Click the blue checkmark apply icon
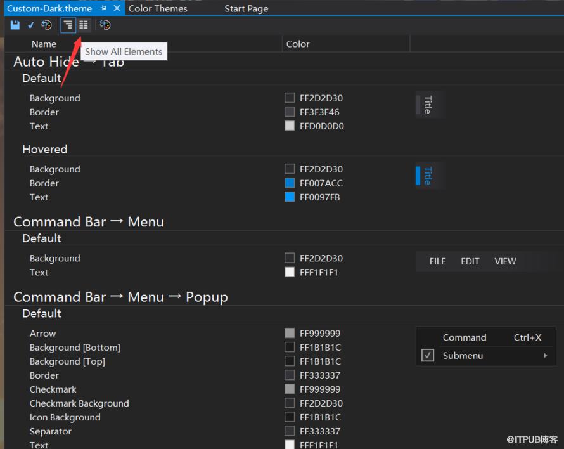This screenshot has width=564, height=449. tap(31, 25)
